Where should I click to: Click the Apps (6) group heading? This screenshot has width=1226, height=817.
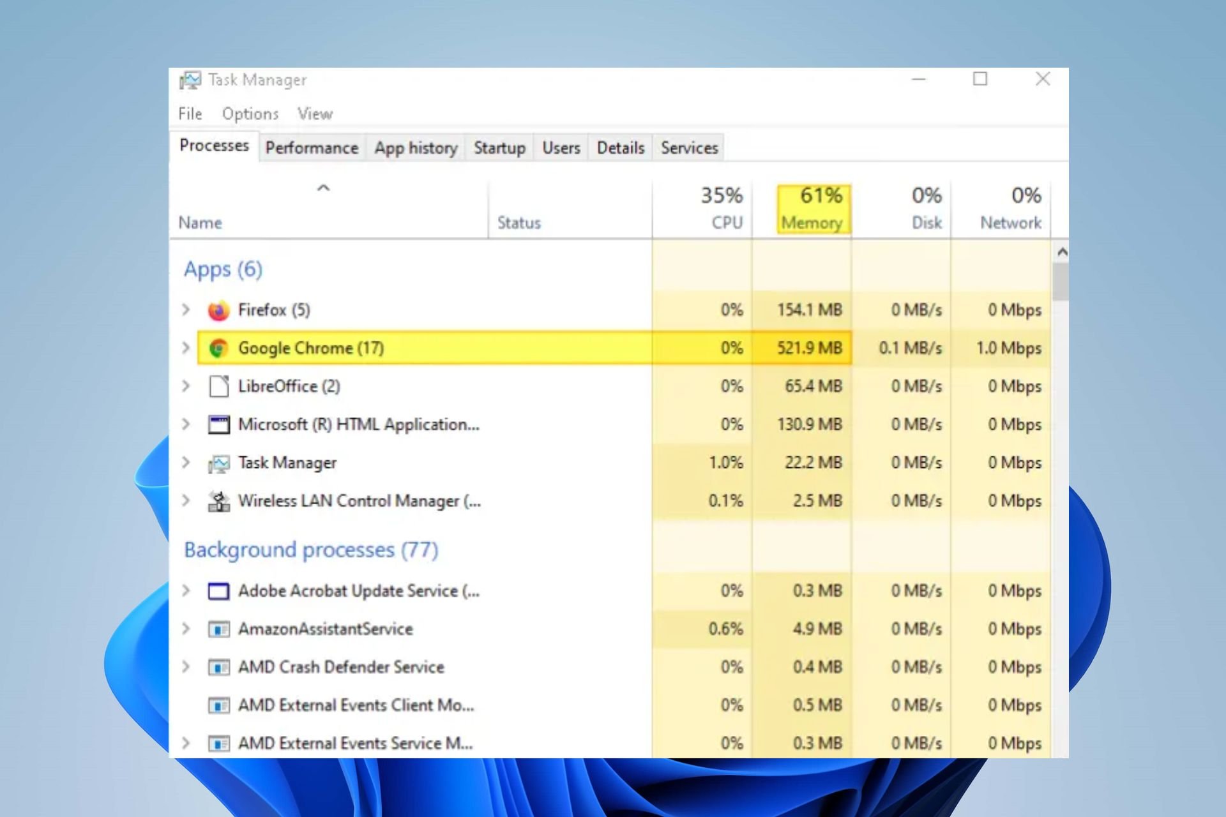(x=223, y=269)
